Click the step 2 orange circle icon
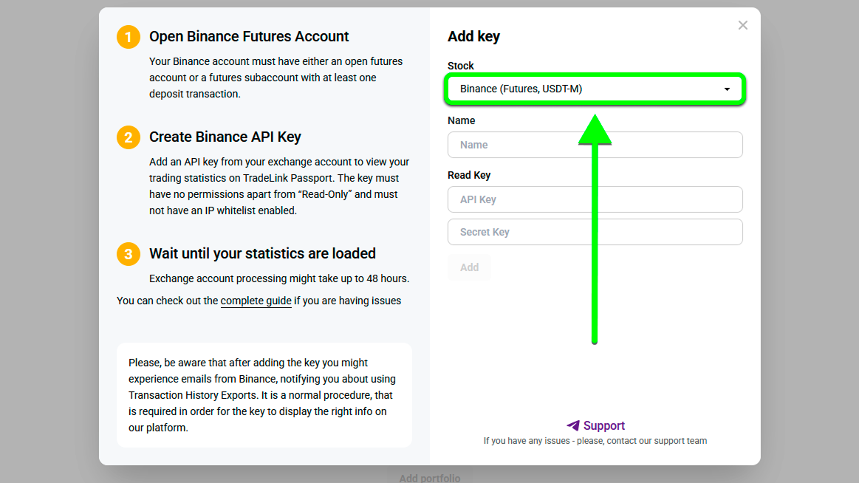This screenshot has height=483, width=859. (129, 137)
